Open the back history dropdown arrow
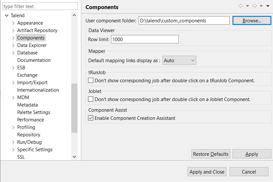 click(x=247, y=6)
